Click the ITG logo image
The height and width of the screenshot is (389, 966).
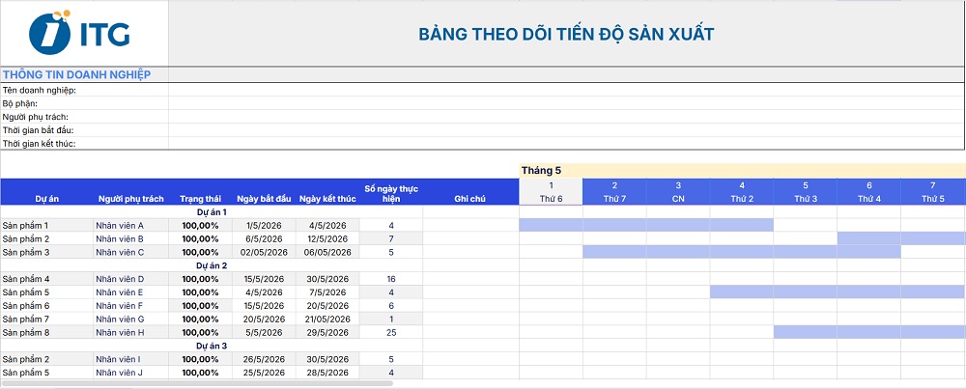(x=79, y=33)
